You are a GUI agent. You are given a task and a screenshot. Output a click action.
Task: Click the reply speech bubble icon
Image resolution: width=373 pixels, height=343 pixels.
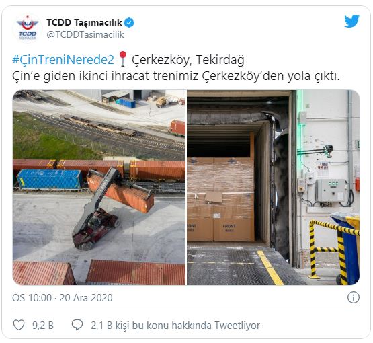click(77, 325)
